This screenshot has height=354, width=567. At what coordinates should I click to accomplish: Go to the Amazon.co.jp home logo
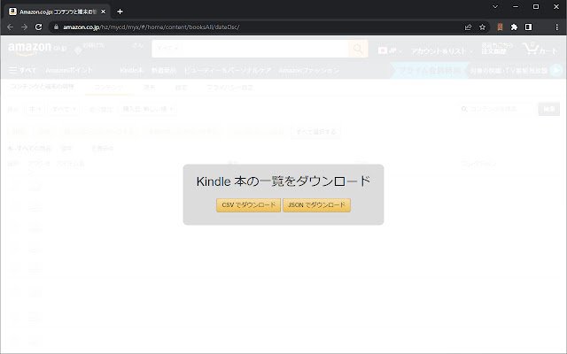tap(37, 49)
